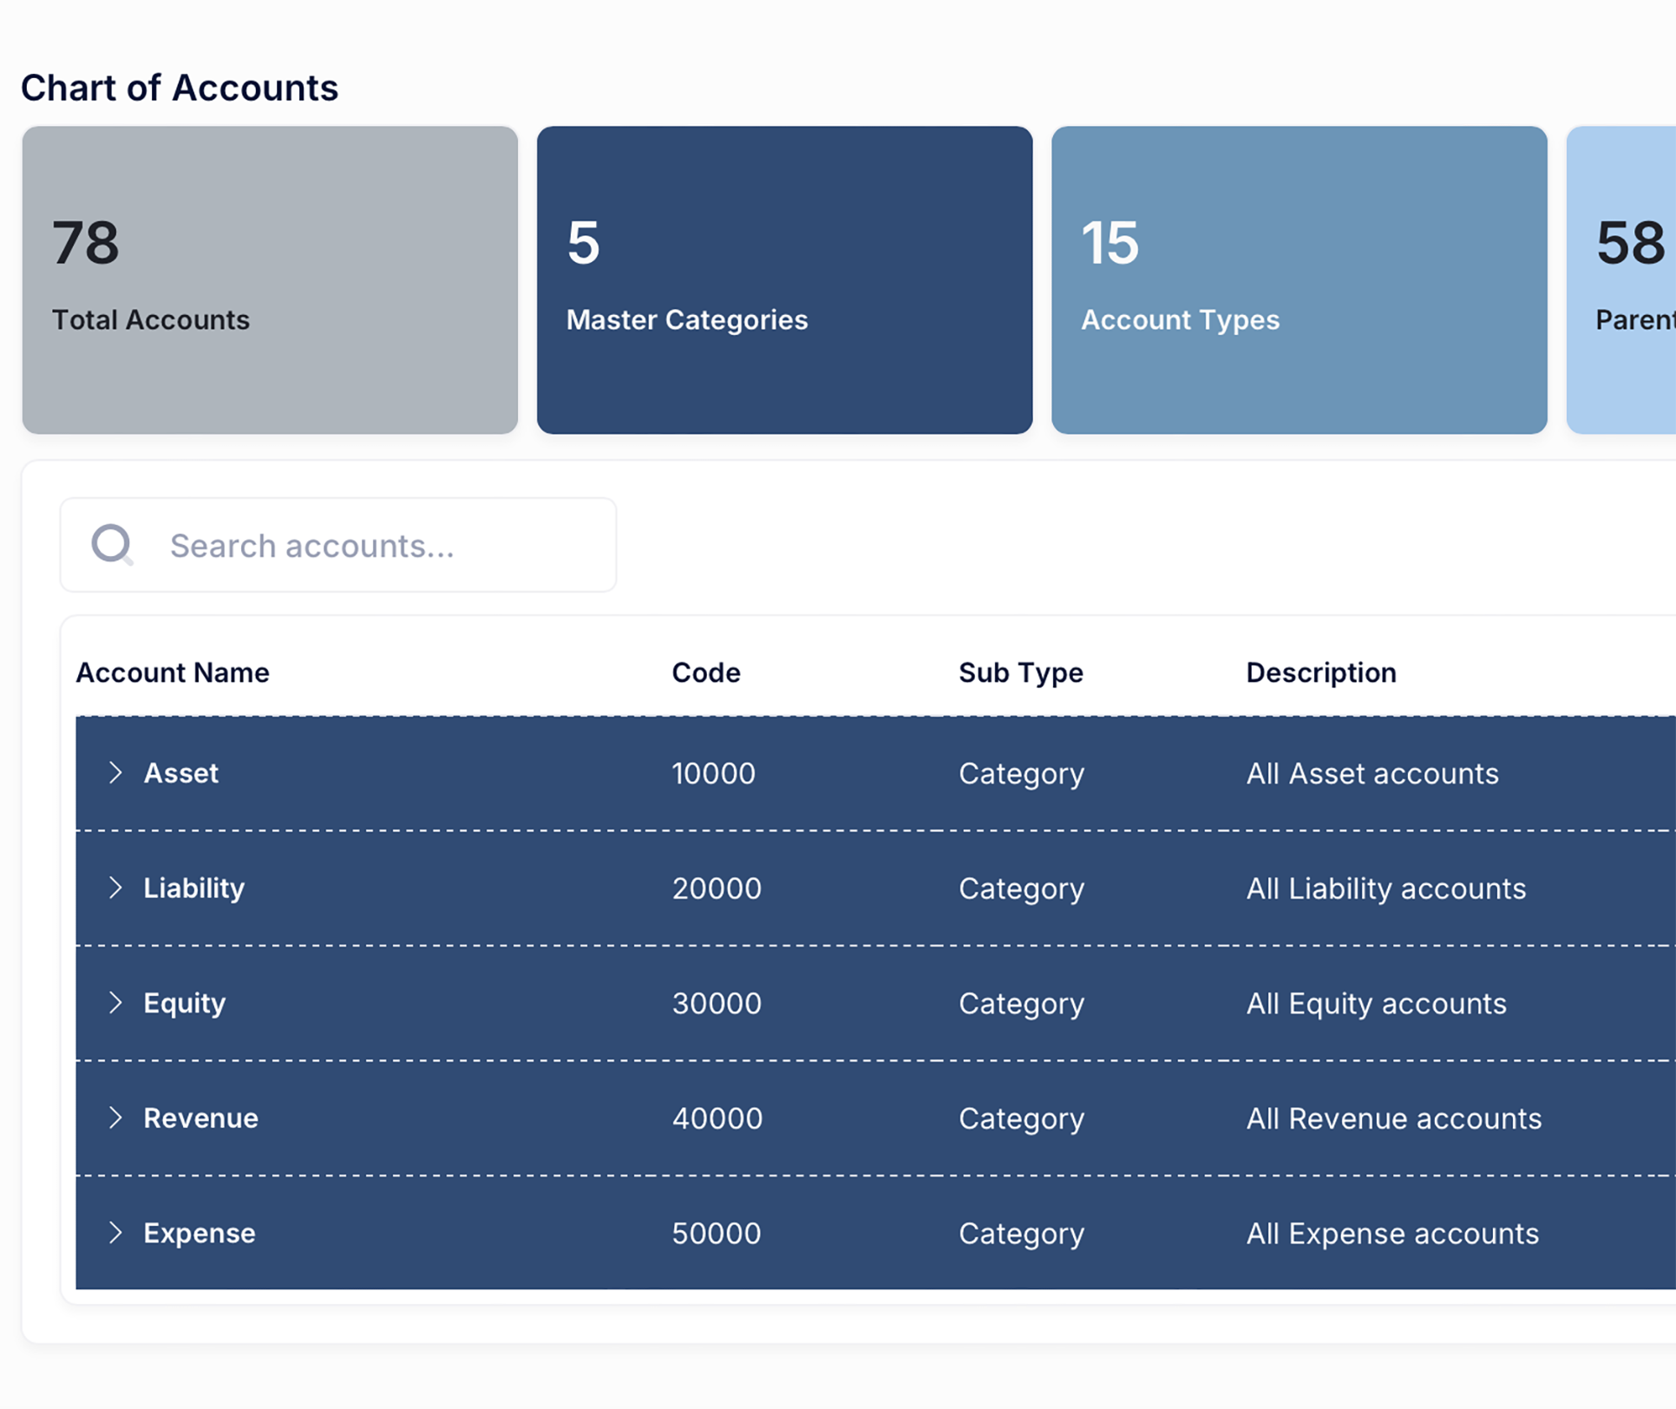Open the Master Categories card
1676x1409 pixels.
(784, 279)
